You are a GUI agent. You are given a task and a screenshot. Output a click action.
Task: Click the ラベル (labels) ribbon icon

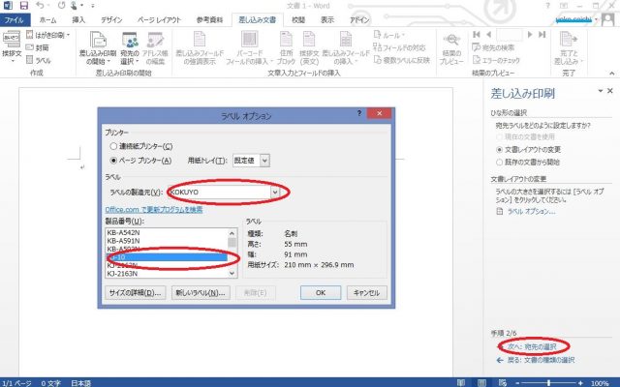tap(40, 58)
